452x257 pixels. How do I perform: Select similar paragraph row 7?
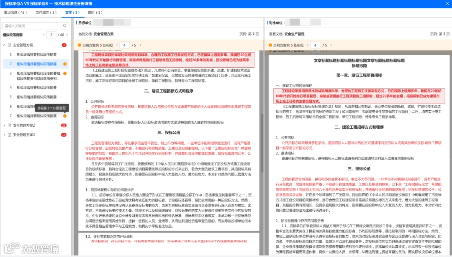pos(36,116)
